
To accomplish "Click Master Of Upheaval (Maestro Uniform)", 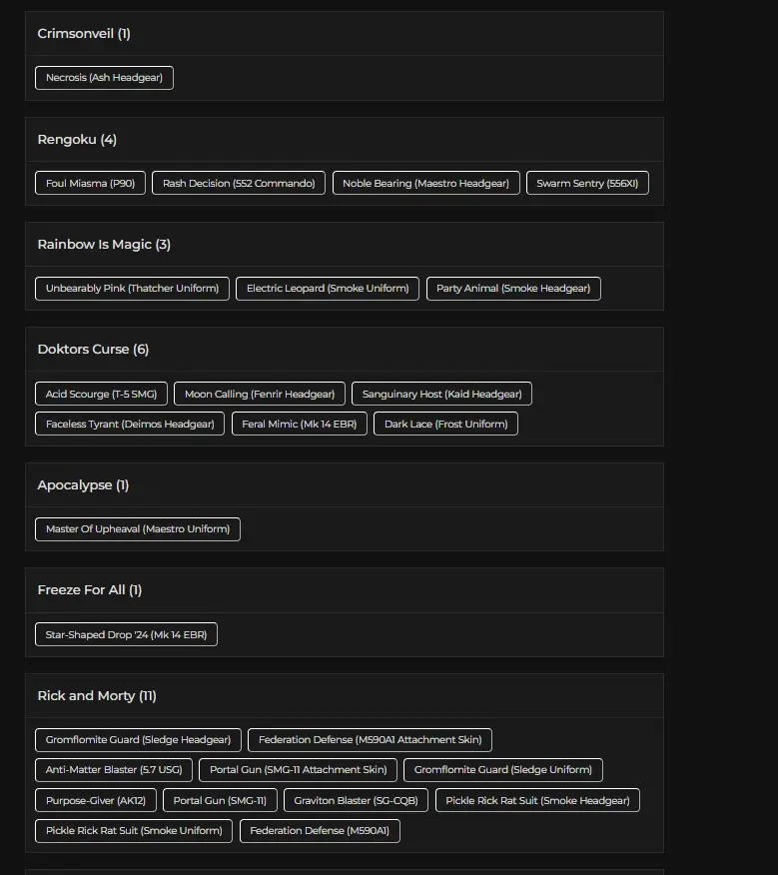I will (x=138, y=529).
